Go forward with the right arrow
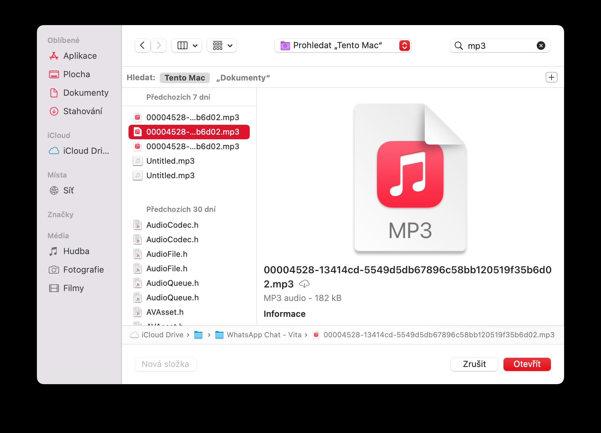The width and height of the screenshot is (601, 433). point(159,45)
